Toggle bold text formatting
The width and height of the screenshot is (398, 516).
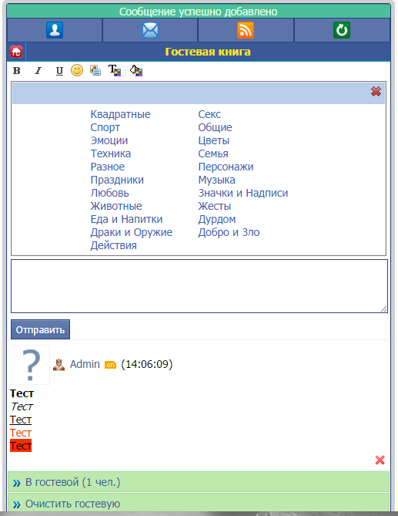(x=16, y=71)
